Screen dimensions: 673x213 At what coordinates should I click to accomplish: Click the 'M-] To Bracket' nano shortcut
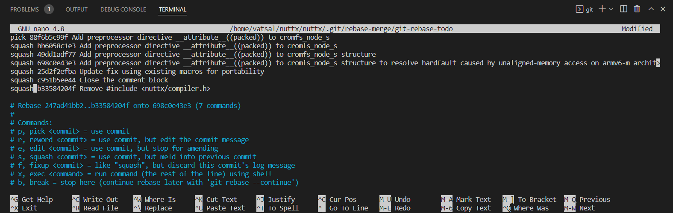tap(529, 199)
